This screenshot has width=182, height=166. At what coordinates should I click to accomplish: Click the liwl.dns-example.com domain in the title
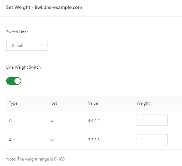(x=58, y=8)
